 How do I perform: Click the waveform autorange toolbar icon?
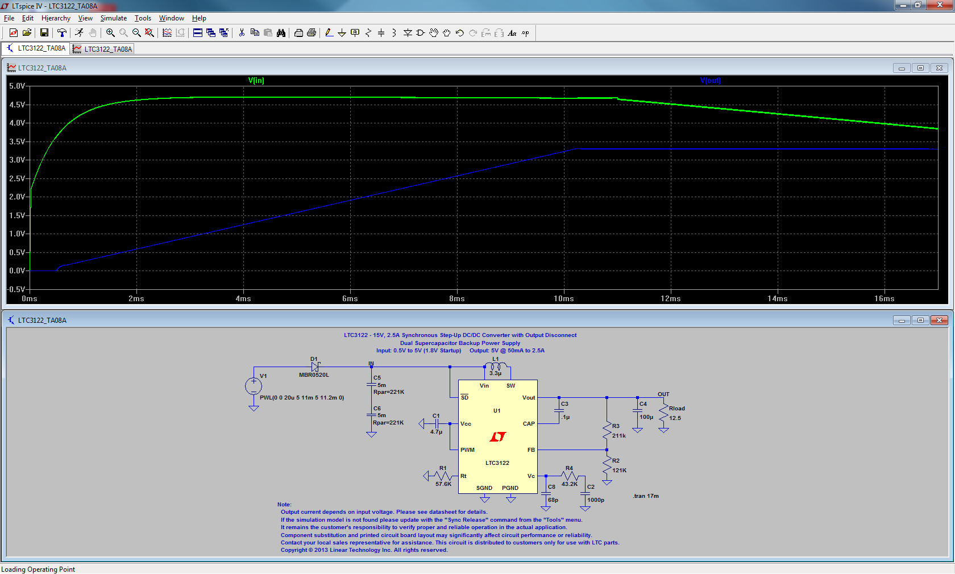pos(167,33)
